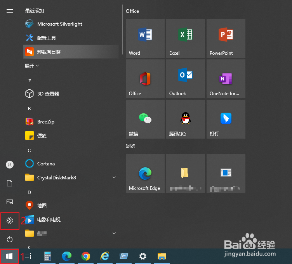292x264 pixels.
Task: Switch to Microsoft Edge on the taskbar
Action: coord(67,256)
